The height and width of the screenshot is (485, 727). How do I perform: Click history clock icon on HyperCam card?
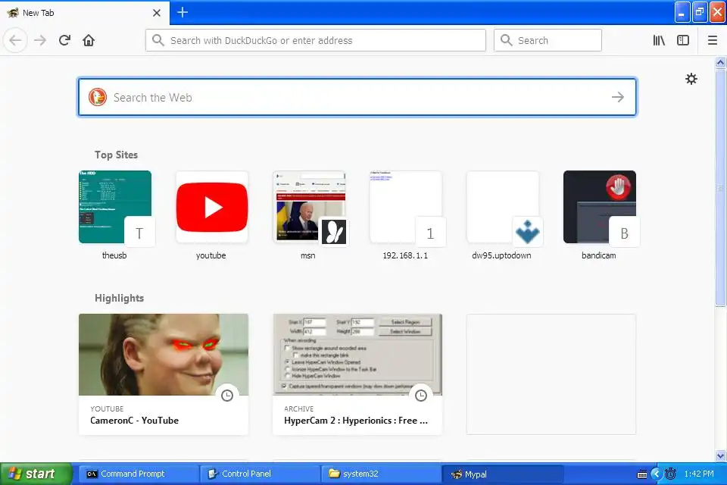pos(421,396)
